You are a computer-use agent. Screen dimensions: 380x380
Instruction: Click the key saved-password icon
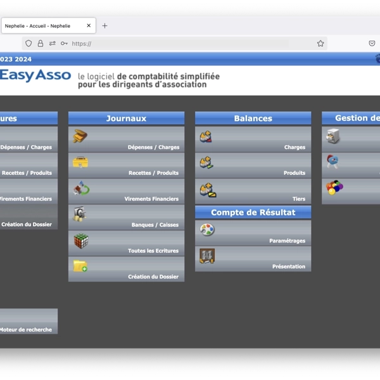coord(64,43)
